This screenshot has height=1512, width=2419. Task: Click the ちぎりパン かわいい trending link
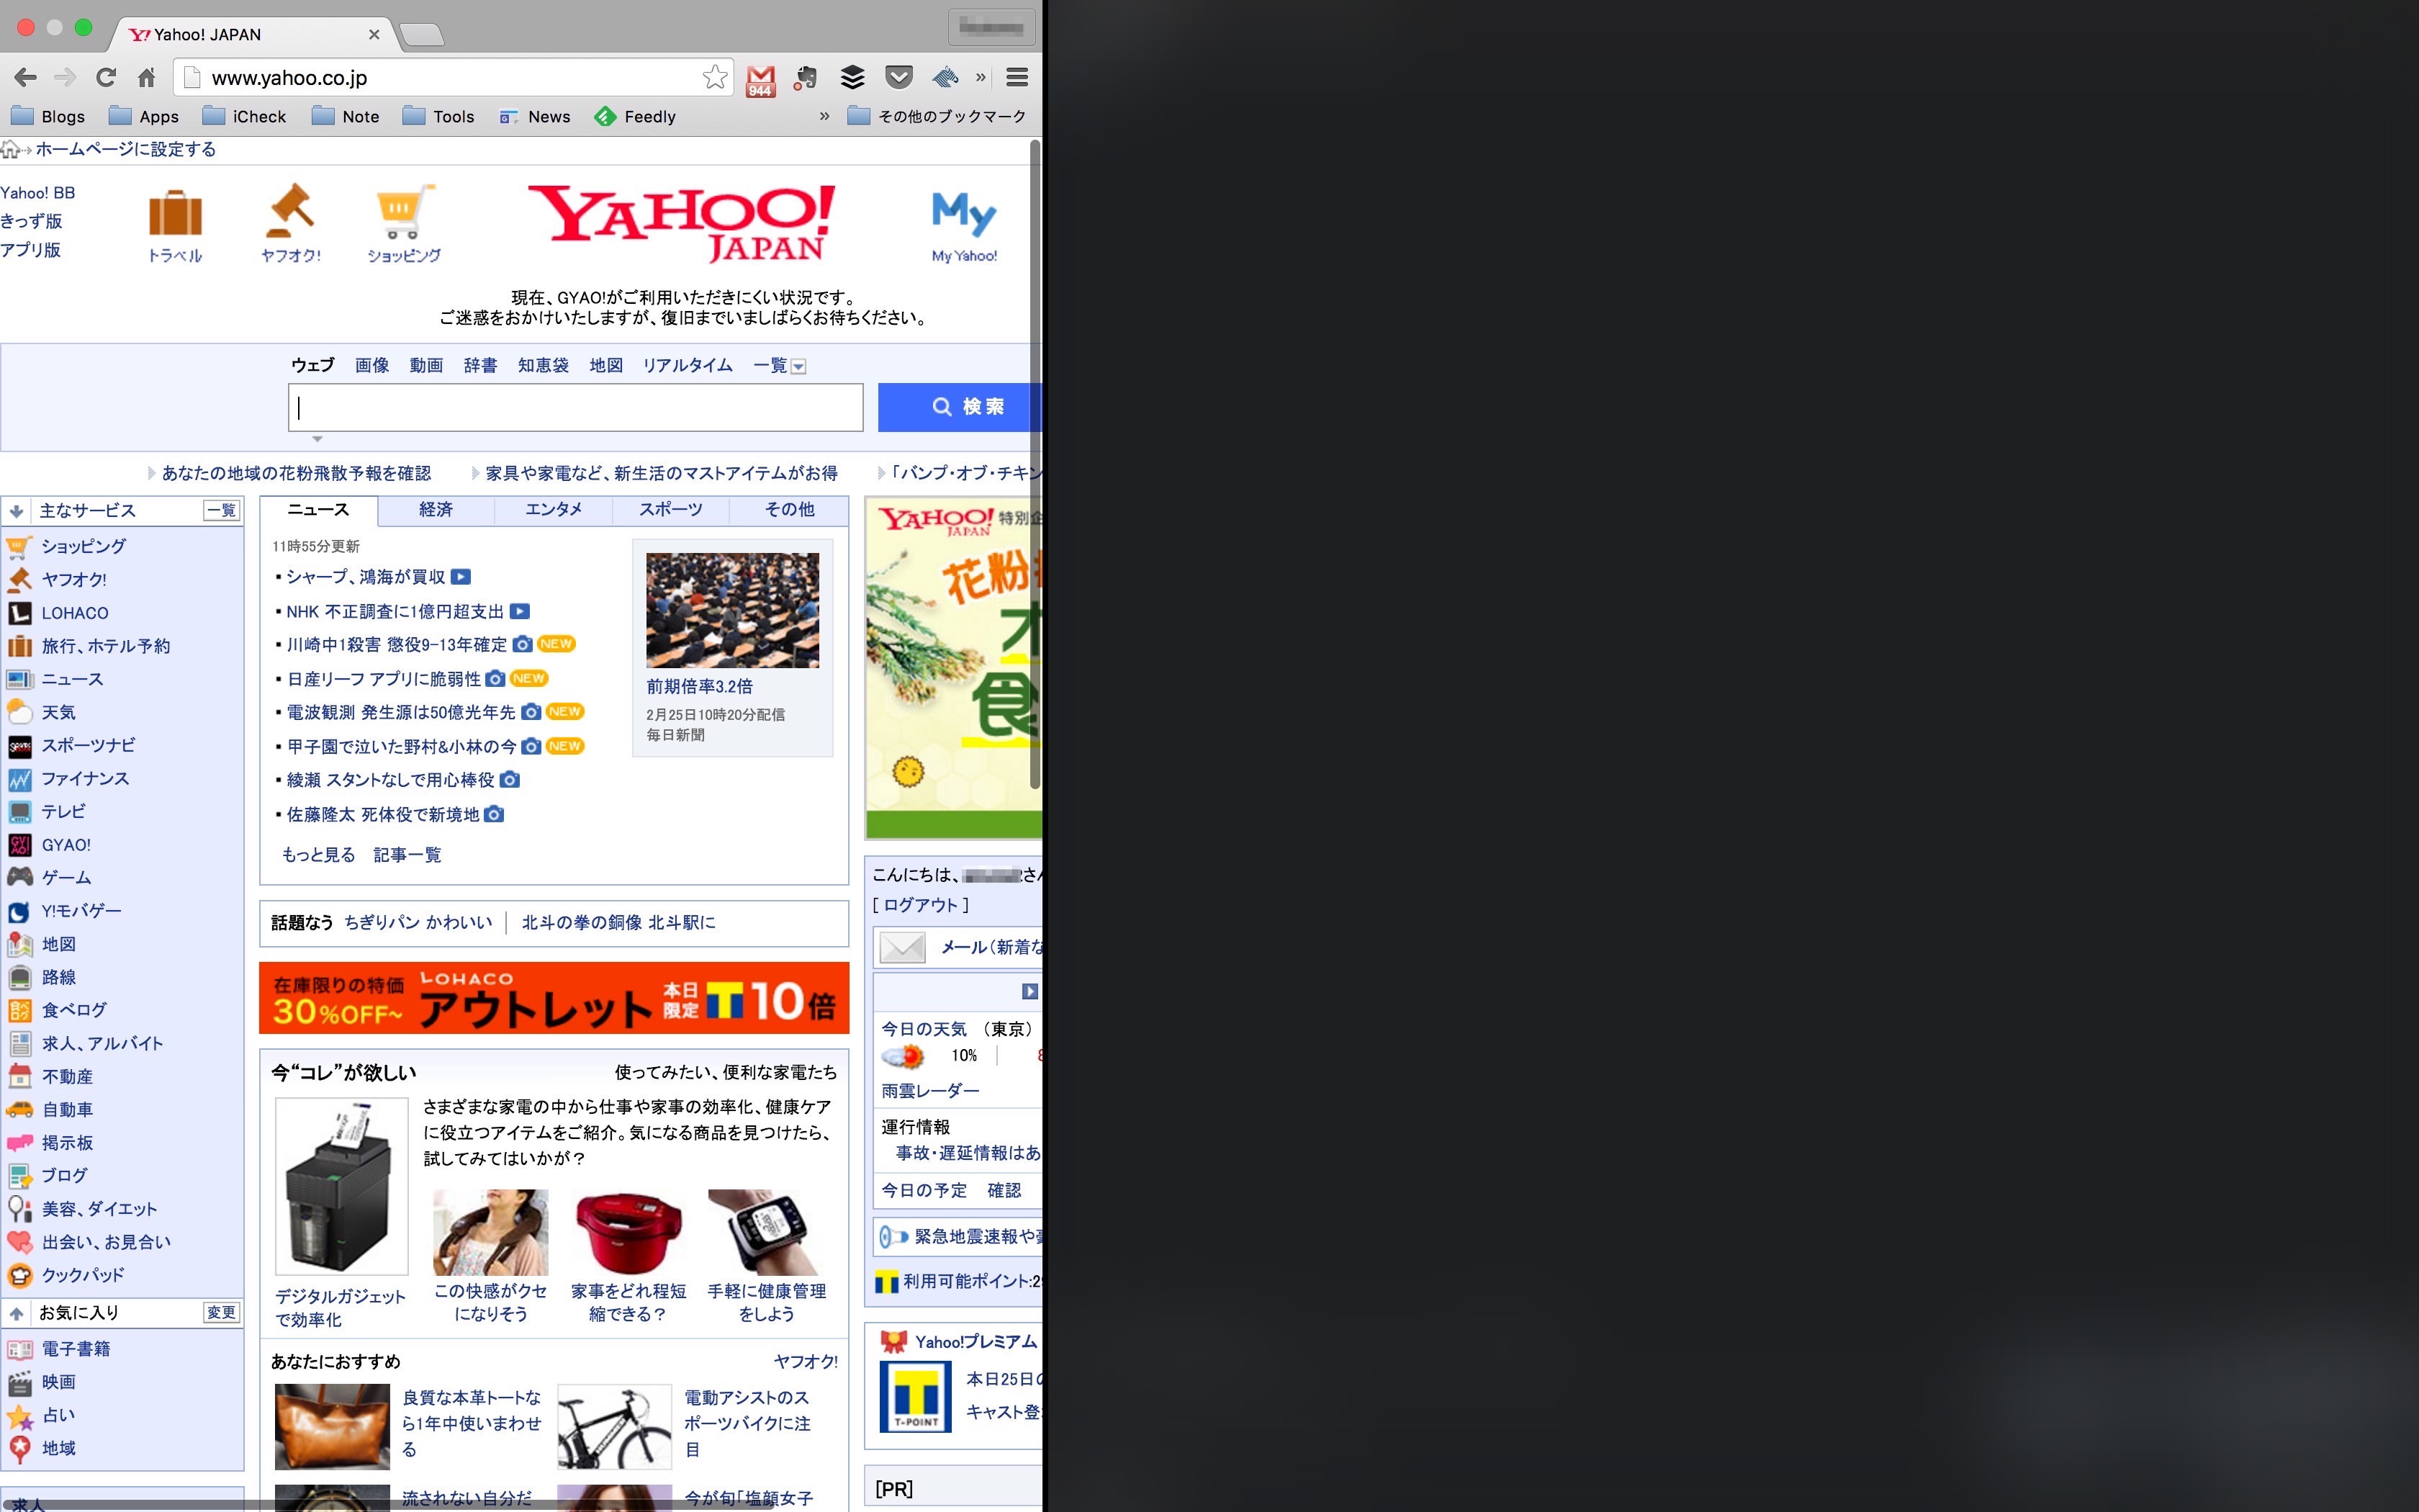click(x=418, y=922)
